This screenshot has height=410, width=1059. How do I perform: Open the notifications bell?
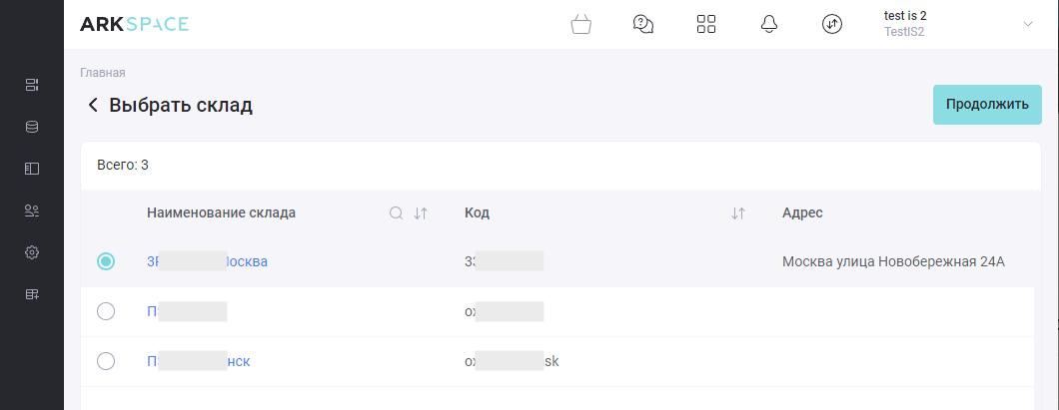coord(768,24)
